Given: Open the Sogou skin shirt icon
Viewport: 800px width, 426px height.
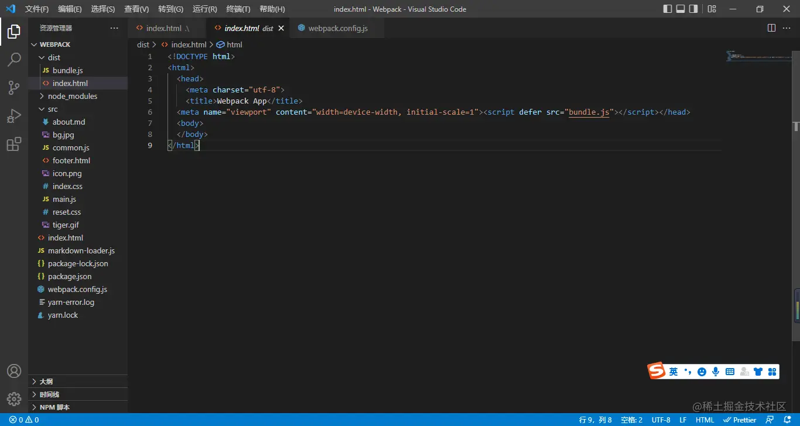Looking at the screenshot, I should tap(758, 372).
